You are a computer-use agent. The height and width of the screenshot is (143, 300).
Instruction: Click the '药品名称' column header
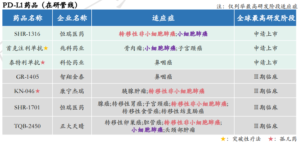point(28,18)
